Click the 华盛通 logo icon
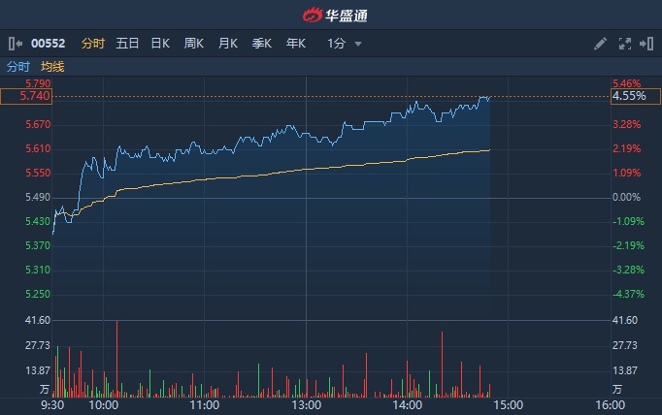662x415 pixels. pyautogui.click(x=311, y=15)
